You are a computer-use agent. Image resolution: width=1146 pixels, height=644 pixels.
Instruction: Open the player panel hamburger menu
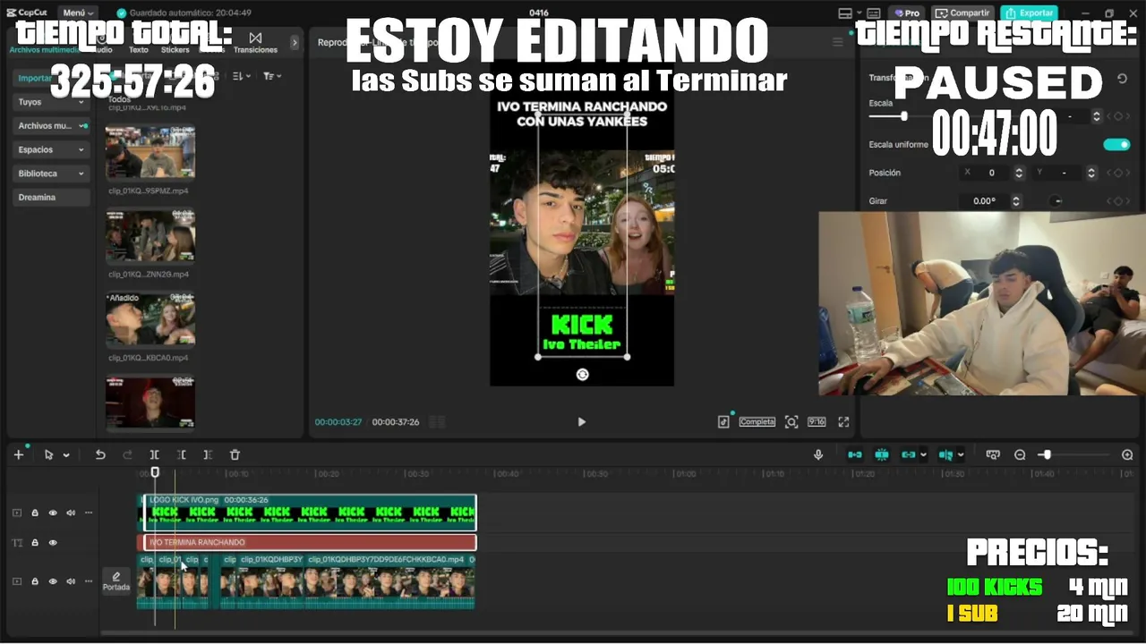click(838, 42)
